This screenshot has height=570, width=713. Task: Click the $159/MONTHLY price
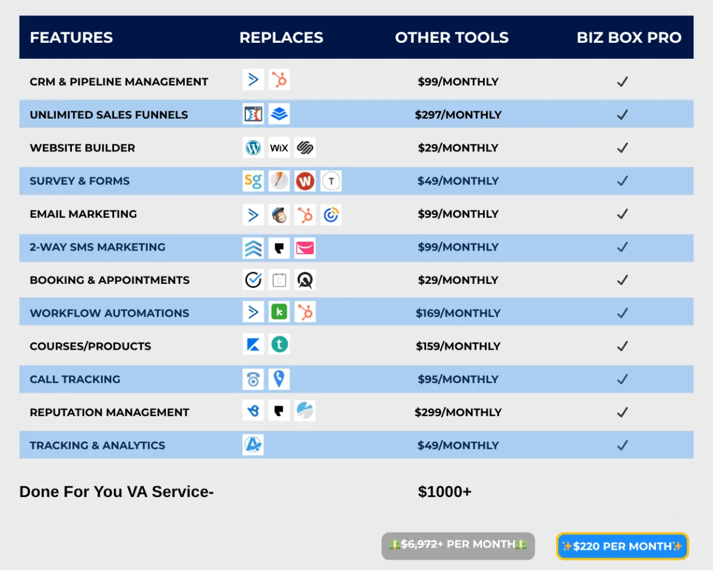[x=458, y=346]
